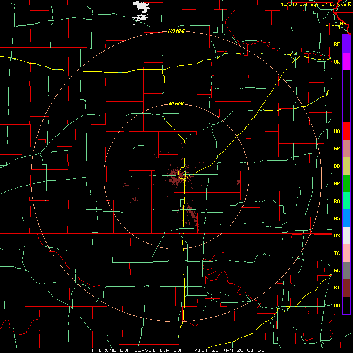353x353 pixels.
Task: Click the DS legend label
Action: pyautogui.click(x=337, y=236)
